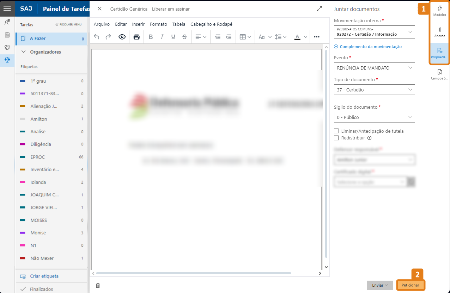Open the Tipo de documento dropdown
Screen dimensions: 450x293
(375, 90)
